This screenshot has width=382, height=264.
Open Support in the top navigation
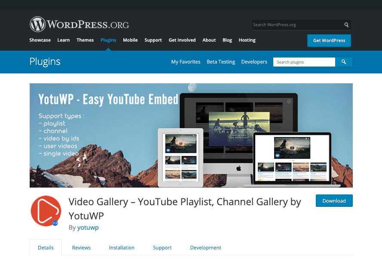pos(153,40)
